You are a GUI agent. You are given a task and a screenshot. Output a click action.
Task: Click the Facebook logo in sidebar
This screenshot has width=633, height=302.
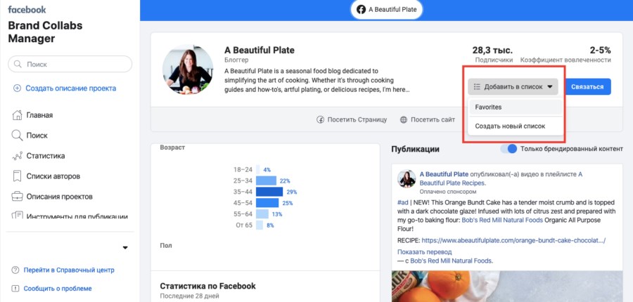[27, 9]
